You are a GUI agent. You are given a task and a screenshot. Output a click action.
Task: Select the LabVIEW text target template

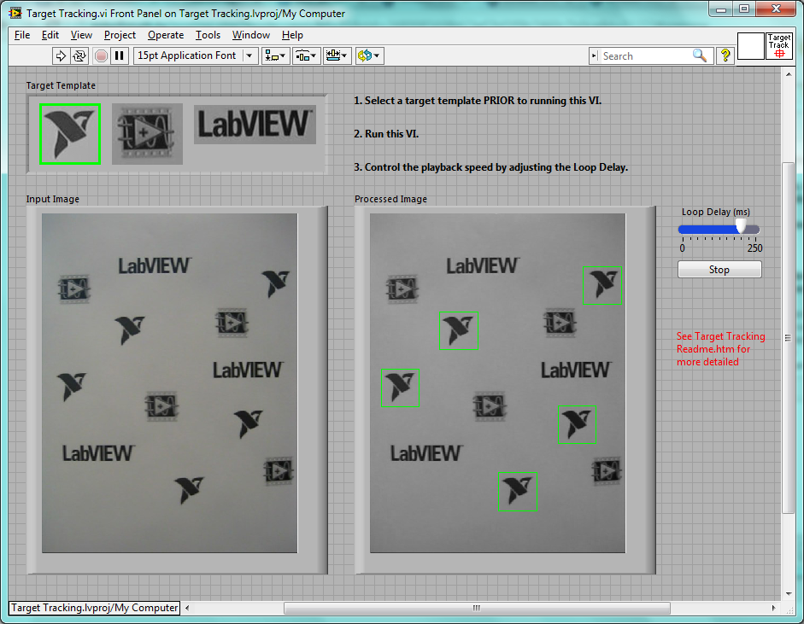[255, 125]
